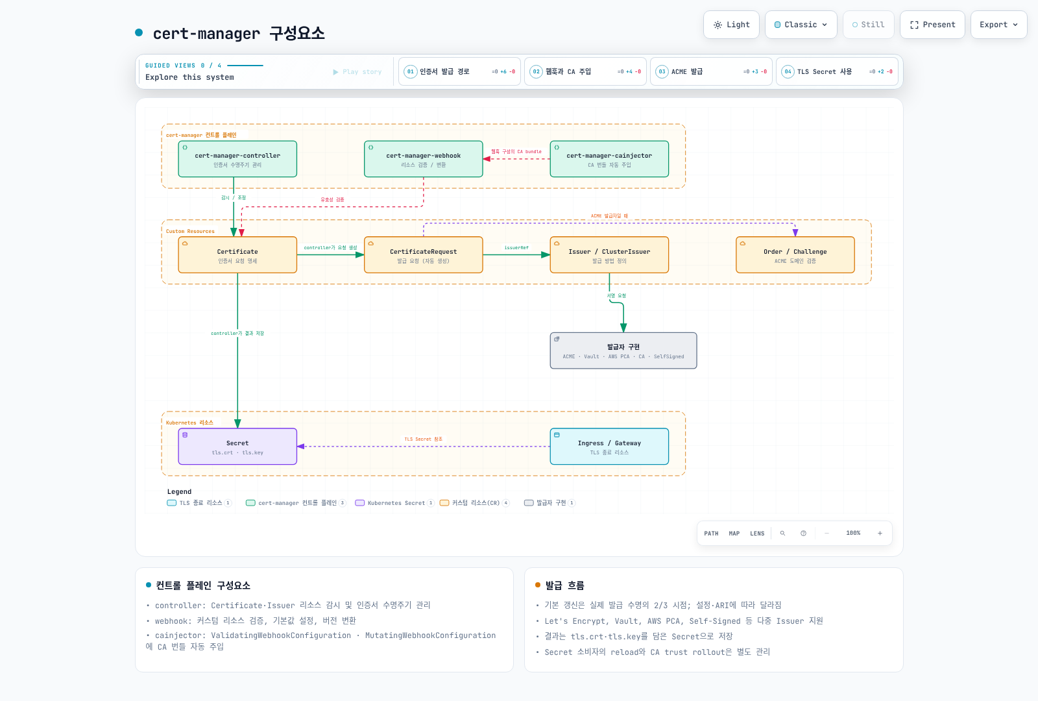1038x701 pixels.
Task: Open guided view 02 웹훅과 CA 주입
Action: point(585,71)
